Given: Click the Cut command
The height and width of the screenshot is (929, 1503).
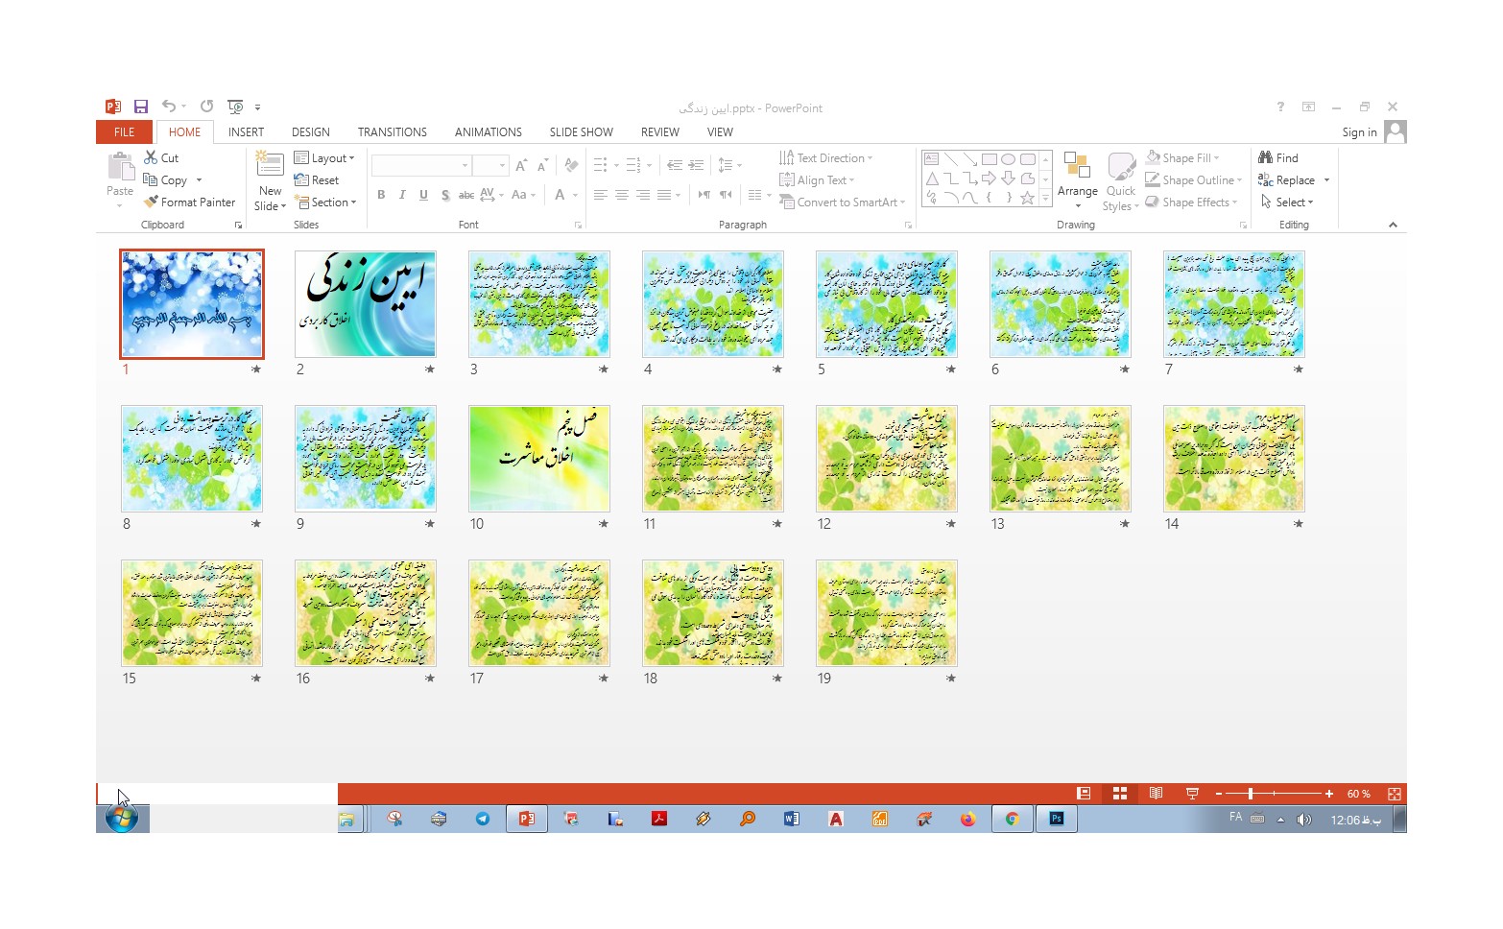Looking at the screenshot, I should [x=161, y=157].
